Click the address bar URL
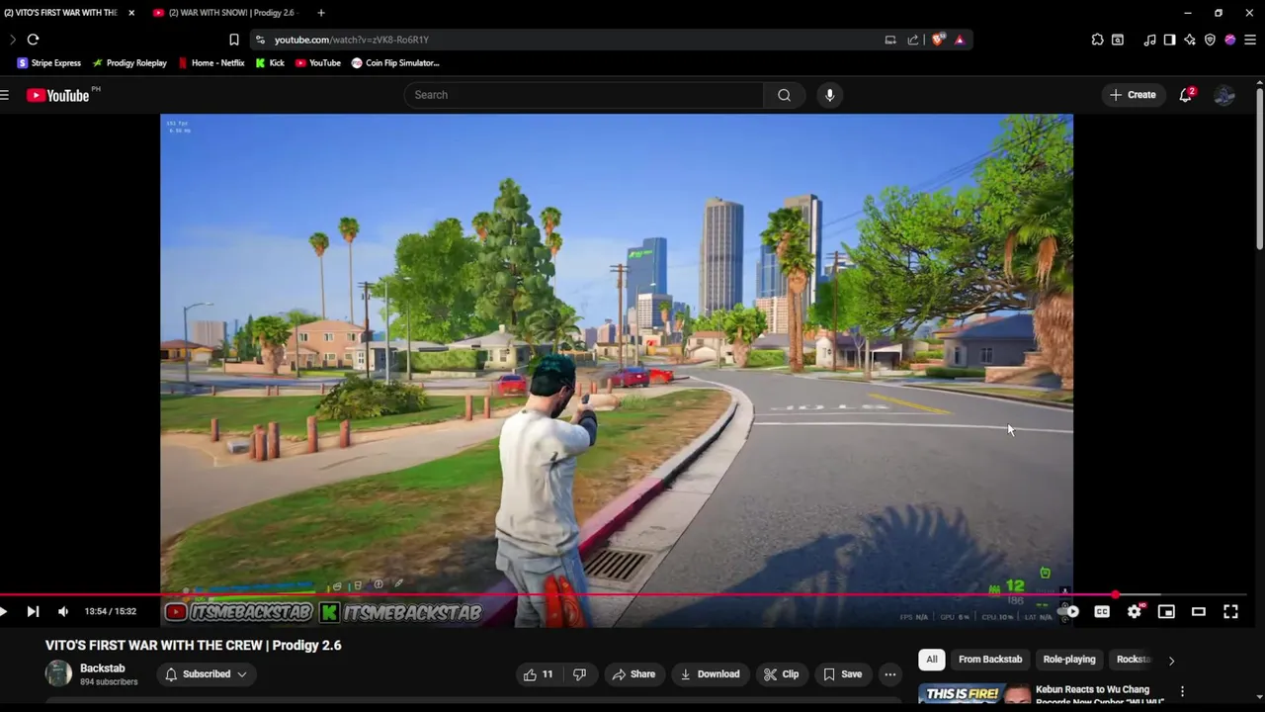1265x712 pixels. [x=351, y=40]
